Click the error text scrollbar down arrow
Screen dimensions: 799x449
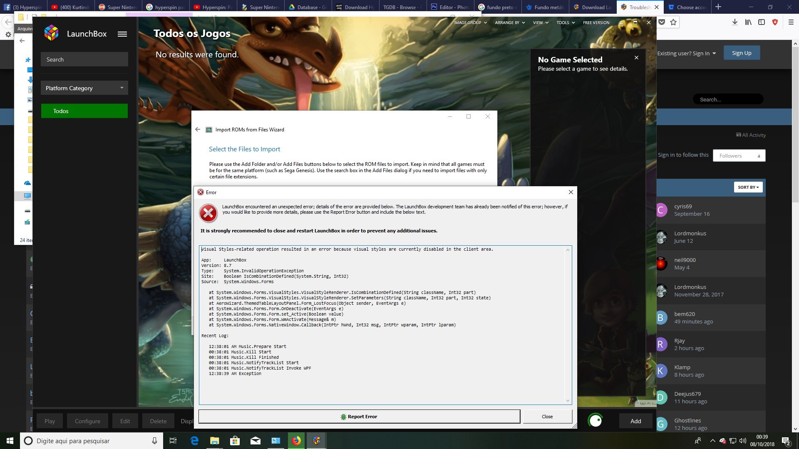click(568, 401)
